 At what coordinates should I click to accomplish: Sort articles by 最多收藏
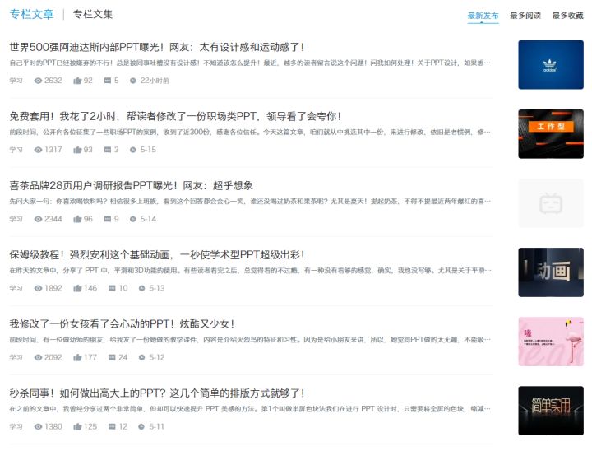[568, 16]
